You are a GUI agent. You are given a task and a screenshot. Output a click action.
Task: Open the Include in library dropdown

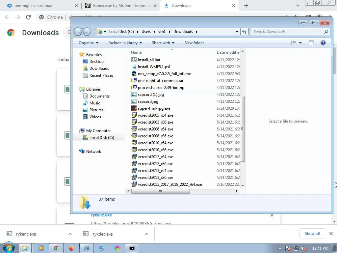coord(125,43)
